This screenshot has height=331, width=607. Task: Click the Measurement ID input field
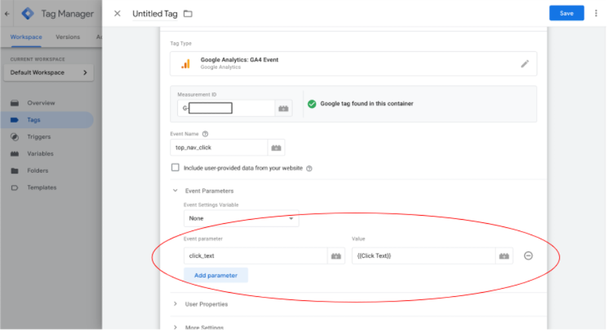[226, 108]
